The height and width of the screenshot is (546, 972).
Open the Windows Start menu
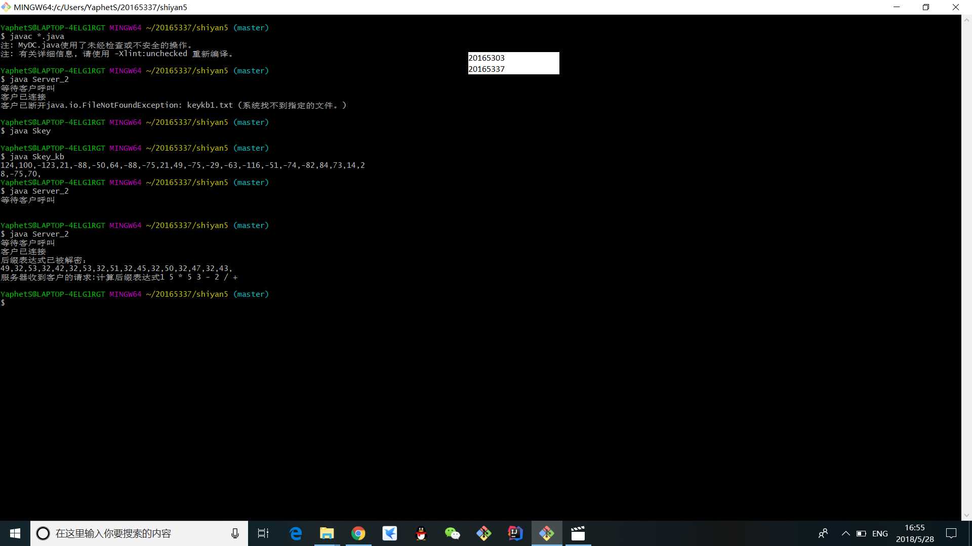coord(15,533)
